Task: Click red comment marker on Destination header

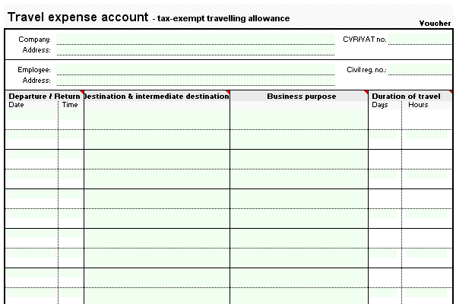Action: click(227, 93)
